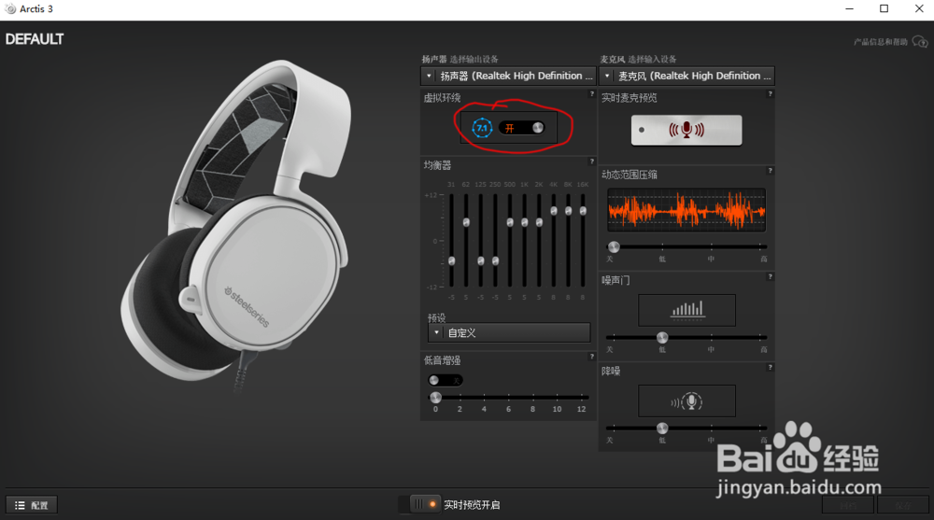Click the DEFAULT profile title
934x520 pixels.
click(x=35, y=39)
